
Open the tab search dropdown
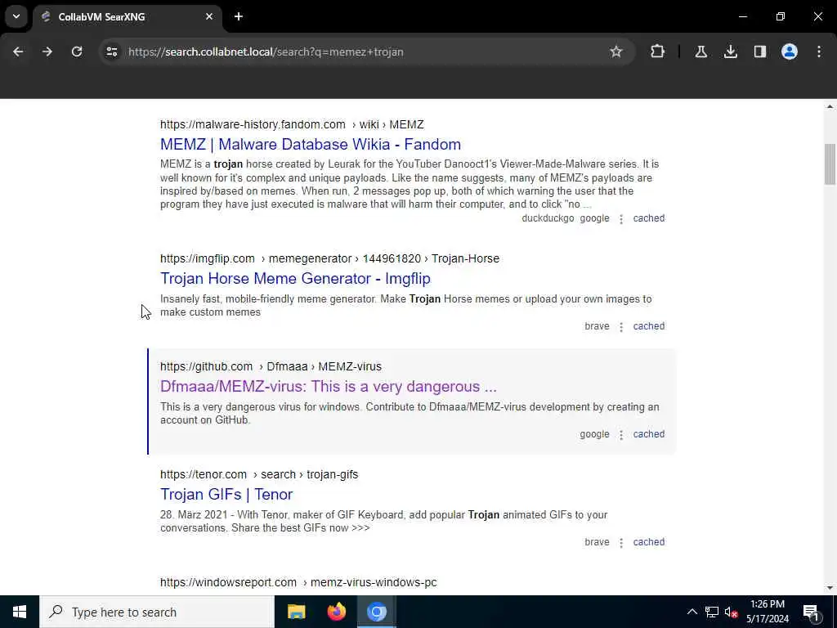pos(16,16)
